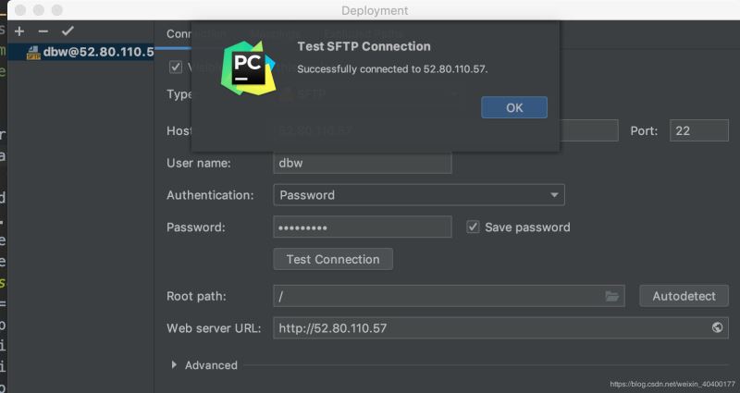
Task: Click the folder browse icon in Root path
Action: click(x=611, y=296)
